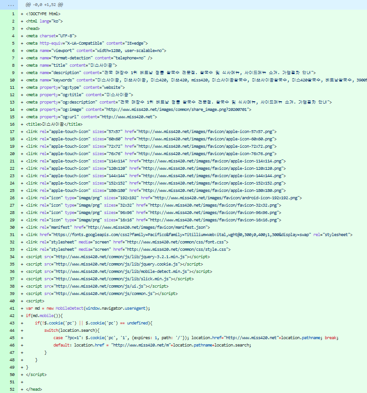Image resolution: width=367 pixels, height=393 pixels.
Task: Click the meta name="title" line
Action: 71,65
